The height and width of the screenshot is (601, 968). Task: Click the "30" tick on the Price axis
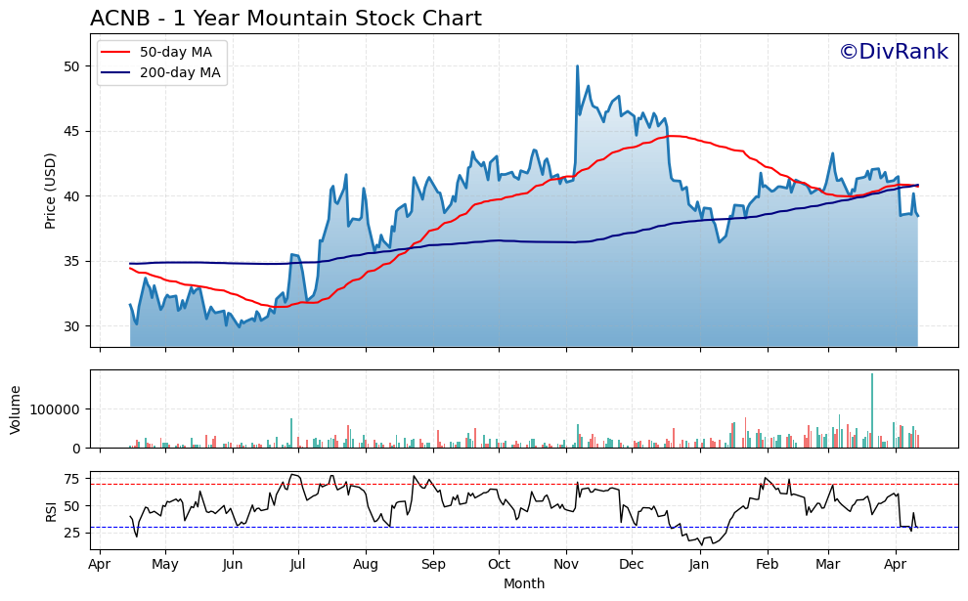tap(72, 326)
